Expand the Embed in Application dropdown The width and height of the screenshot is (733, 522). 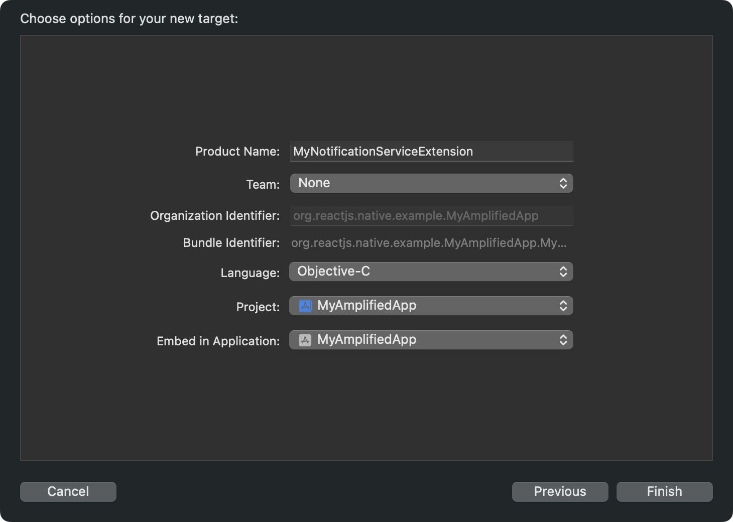pyautogui.click(x=431, y=340)
